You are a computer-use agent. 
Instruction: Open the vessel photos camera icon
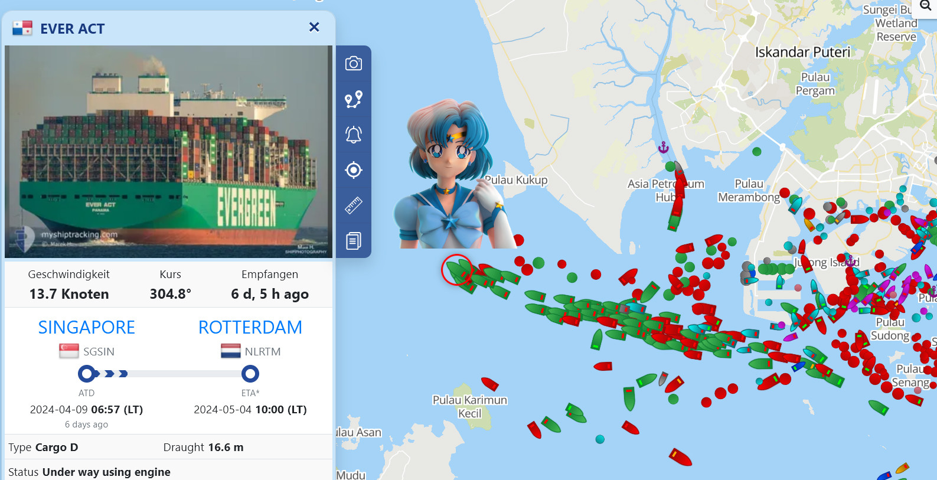pyautogui.click(x=354, y=63)
